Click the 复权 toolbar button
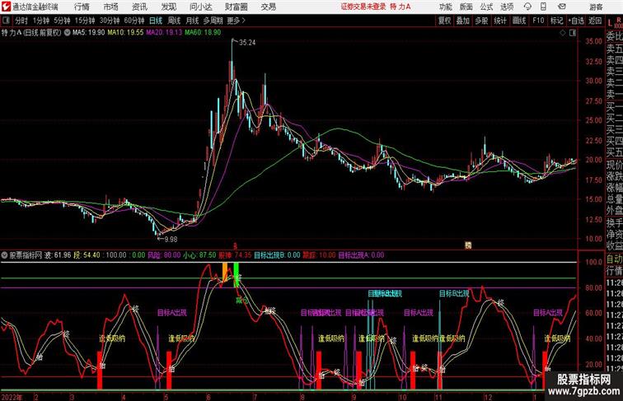This screenshot has height=401, width=623. tap(444, 21)
